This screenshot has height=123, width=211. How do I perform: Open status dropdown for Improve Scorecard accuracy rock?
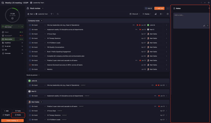[x=45, y=65]
